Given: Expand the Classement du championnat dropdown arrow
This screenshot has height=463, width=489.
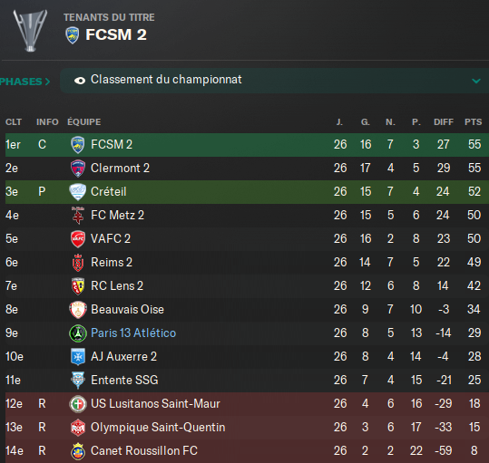Looking at the screenshot, I should 476,81.
